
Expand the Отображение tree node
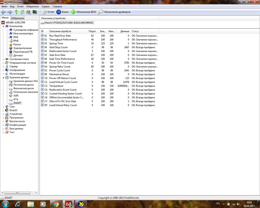coord(3,70)
